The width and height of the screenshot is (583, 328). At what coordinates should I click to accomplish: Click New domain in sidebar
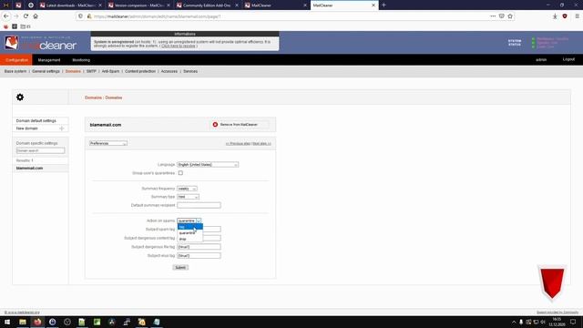27,128
